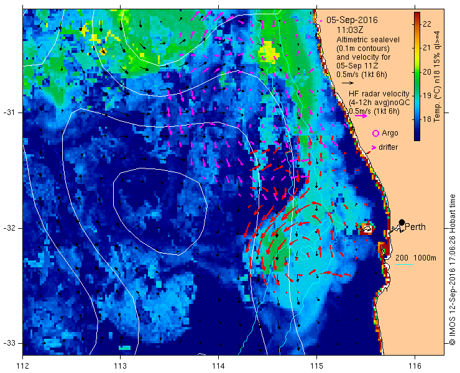Click the longitude label 116

pos(415,366)
